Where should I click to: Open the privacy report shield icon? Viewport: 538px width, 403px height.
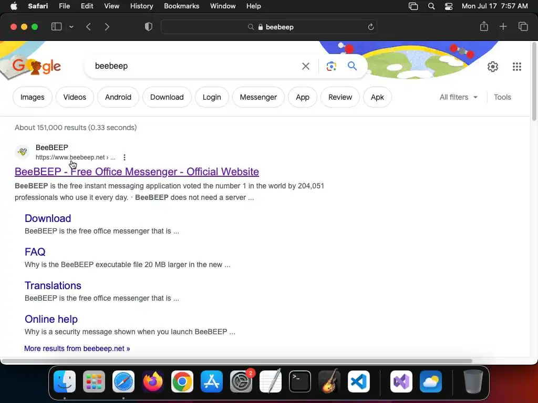[149, 27]
